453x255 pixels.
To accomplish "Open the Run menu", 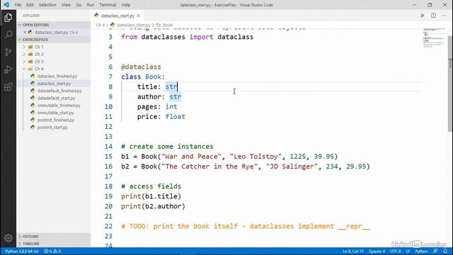I will pyautogui.click(x=91, y=5).
